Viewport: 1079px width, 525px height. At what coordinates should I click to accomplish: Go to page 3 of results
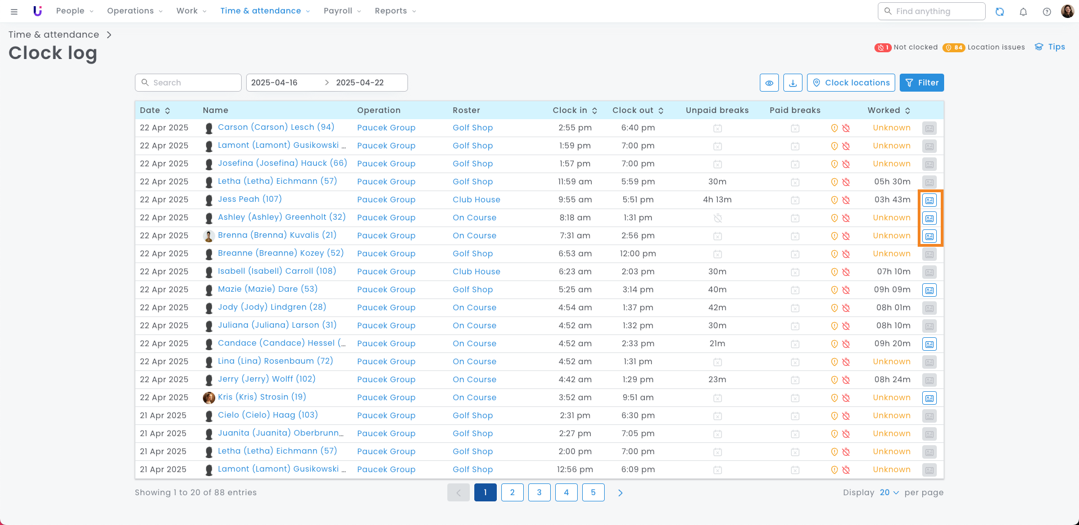click(x=539, y=492)
